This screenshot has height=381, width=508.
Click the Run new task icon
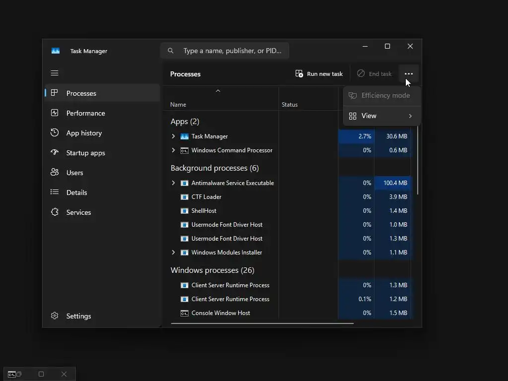299,73
